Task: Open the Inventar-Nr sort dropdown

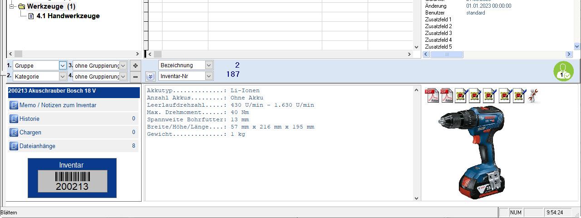Action: [208, 76]
